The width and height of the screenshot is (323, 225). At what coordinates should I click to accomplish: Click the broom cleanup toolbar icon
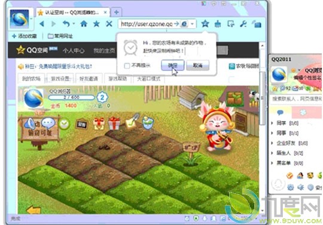click(218, 24)
